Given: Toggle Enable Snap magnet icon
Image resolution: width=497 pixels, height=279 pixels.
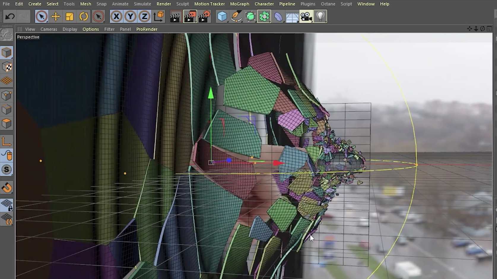Looking at the screenshot, I should 7,188.
